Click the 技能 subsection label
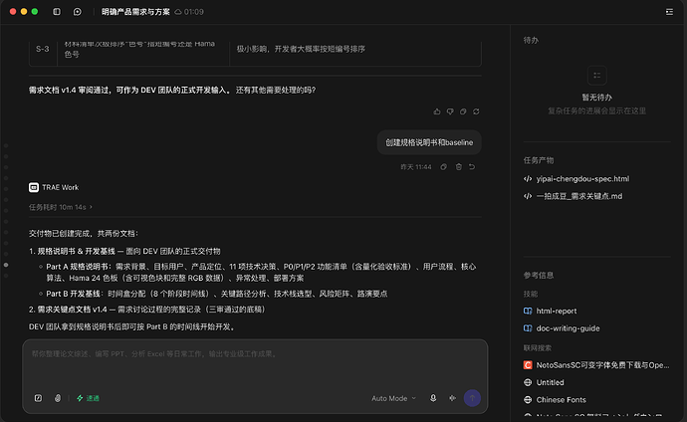687x422 pixels. click(x=530, y=294)
